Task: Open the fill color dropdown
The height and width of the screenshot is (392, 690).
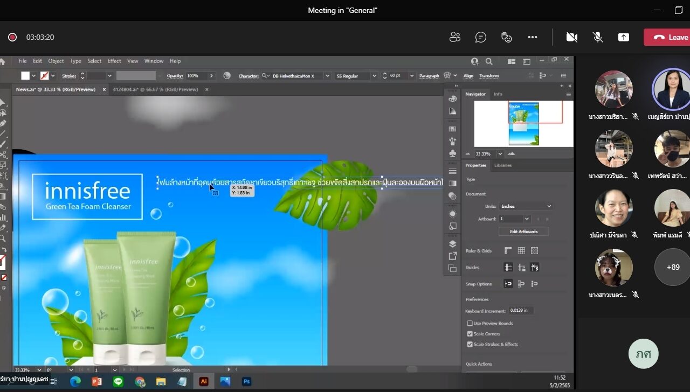Action: (x=33, y=76)
